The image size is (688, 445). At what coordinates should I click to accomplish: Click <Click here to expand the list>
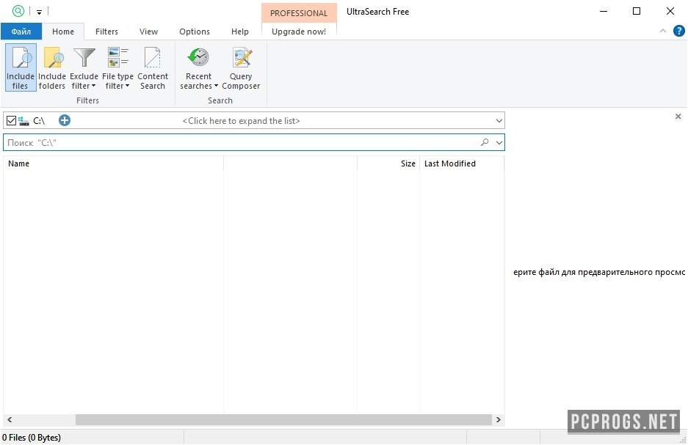[x=242, y=121]
